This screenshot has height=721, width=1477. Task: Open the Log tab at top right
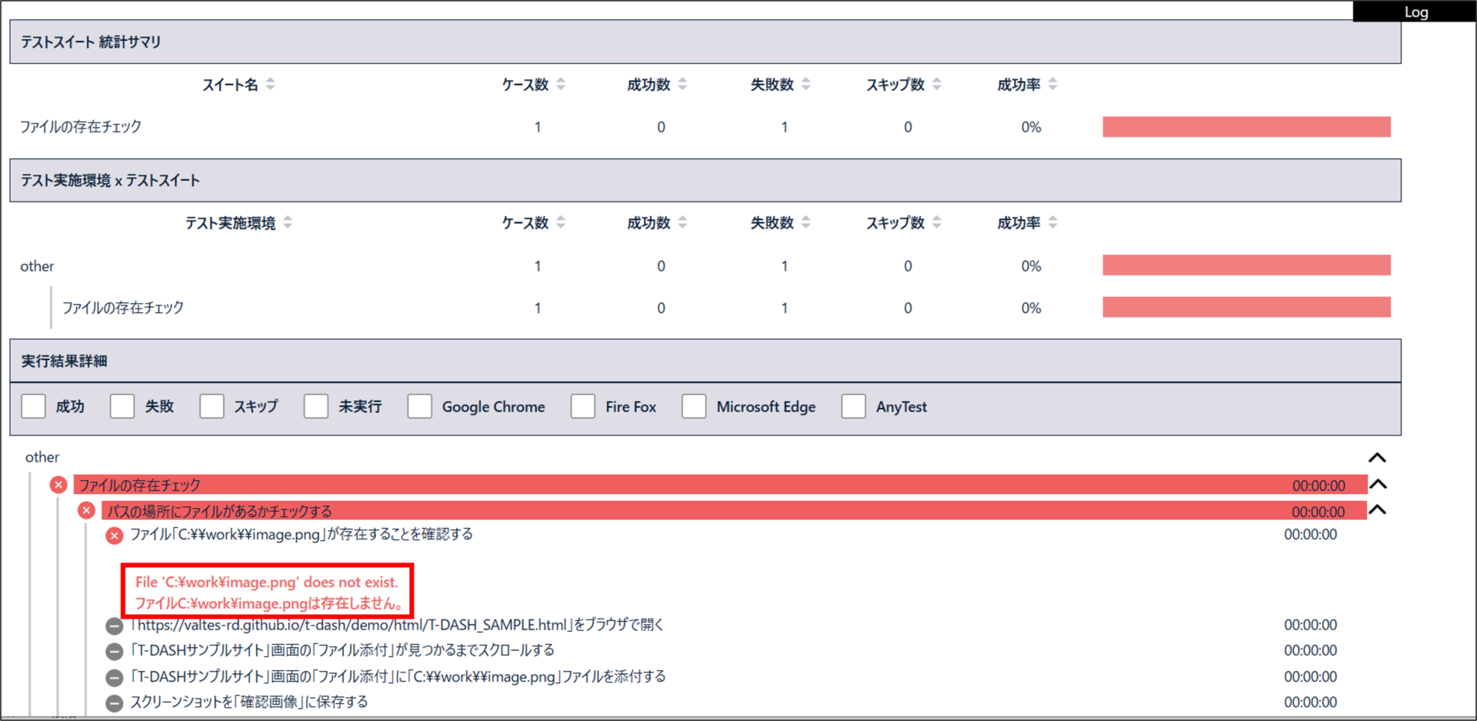point(1415,12)
